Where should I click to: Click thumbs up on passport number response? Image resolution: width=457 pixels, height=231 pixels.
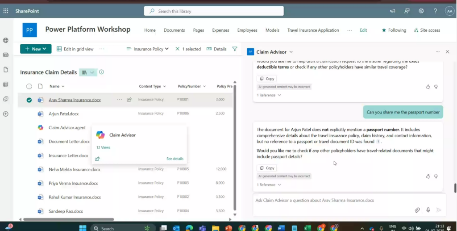pos(428,176)
